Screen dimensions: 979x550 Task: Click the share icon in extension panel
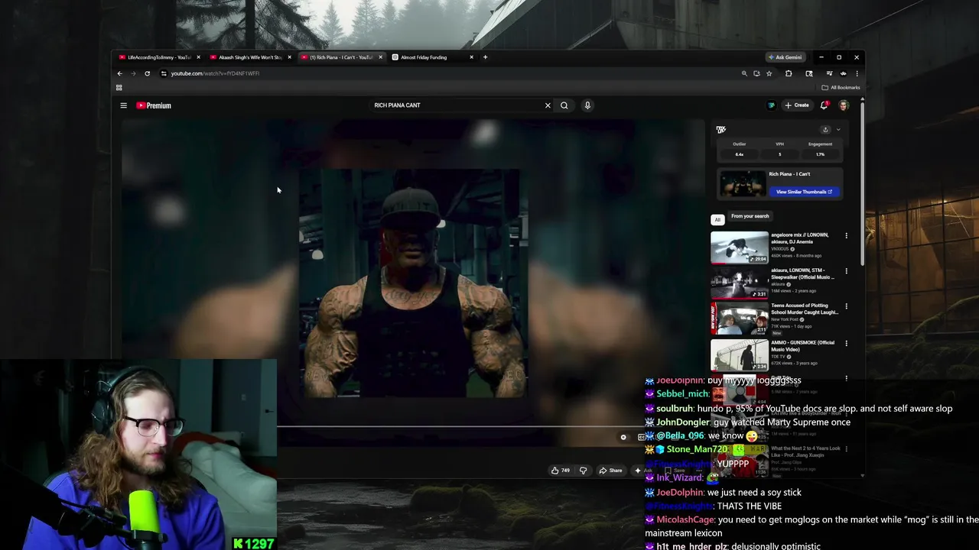click(x=825, y=130)
